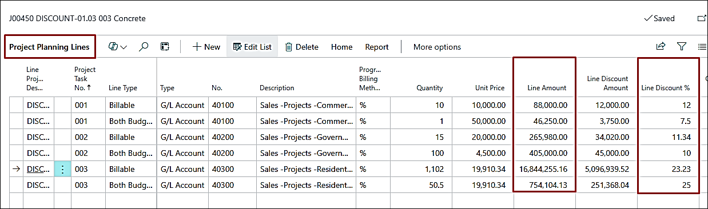Click the search magnifier icon
This screenshot has height=209, width=708.
pos(144,47)
